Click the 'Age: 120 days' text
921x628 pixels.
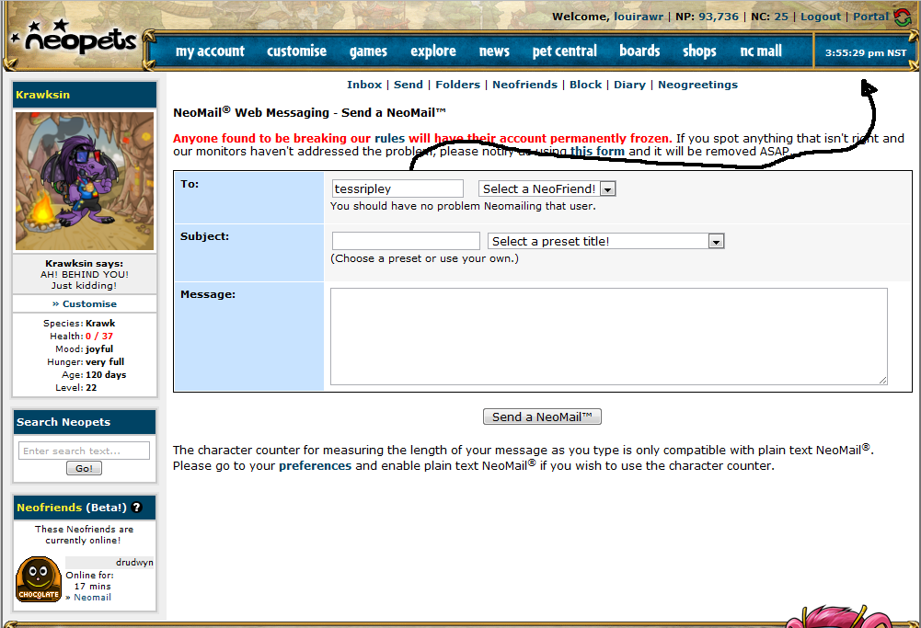coord(94,375)
